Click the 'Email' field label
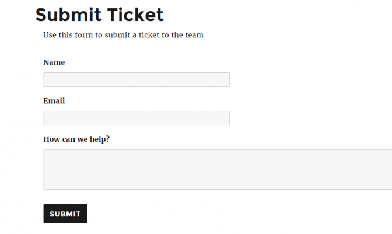 54,101
